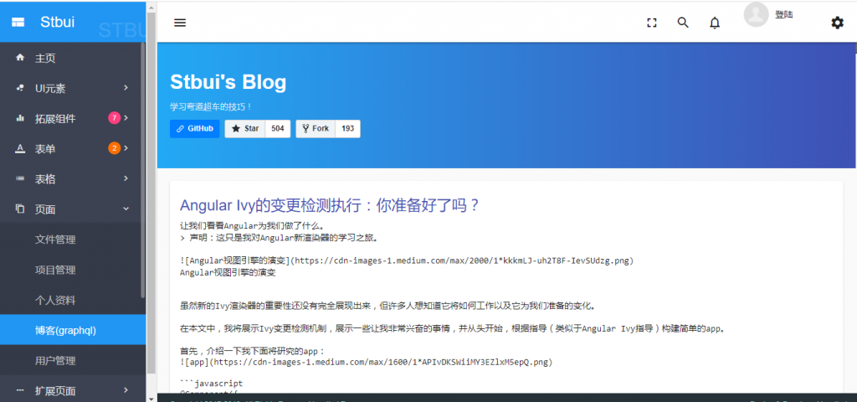Viewport: 857px width, 402px height.
Task: Click the GitHub button
Action: [x=194, y=129]
